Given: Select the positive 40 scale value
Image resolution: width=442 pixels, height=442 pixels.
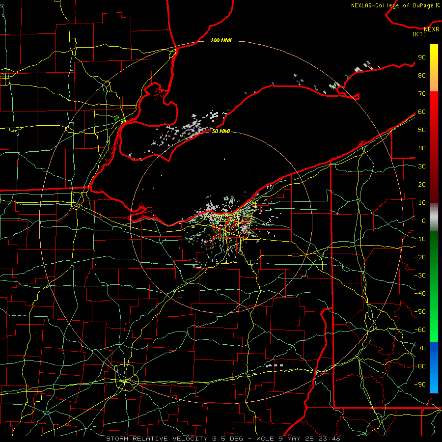Looking at the screenshot, I should [x=422, y=148].
